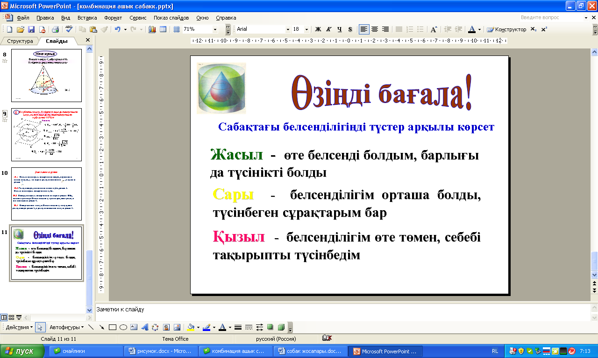Viewport: 598px width, 358px height.
Task: Open the Вставка menu
Action: click(x=87, y=18)
